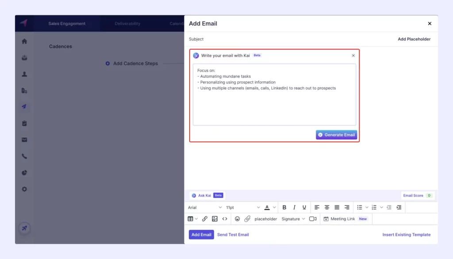Insert a hyperlink using the link icon
Screen dimensions: 453x259
204,219
